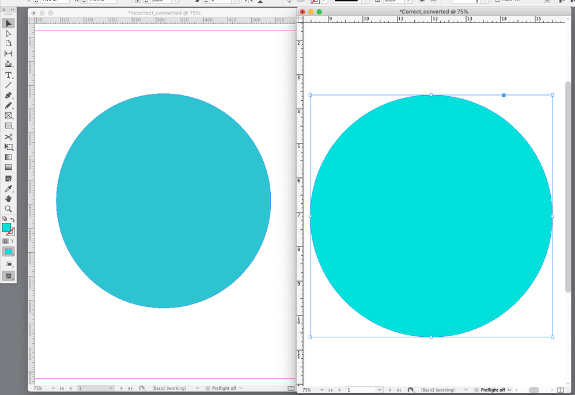Go to previous page in Incorrect_converted window
Screen dimensions: 575x395
tap(70, 389)
